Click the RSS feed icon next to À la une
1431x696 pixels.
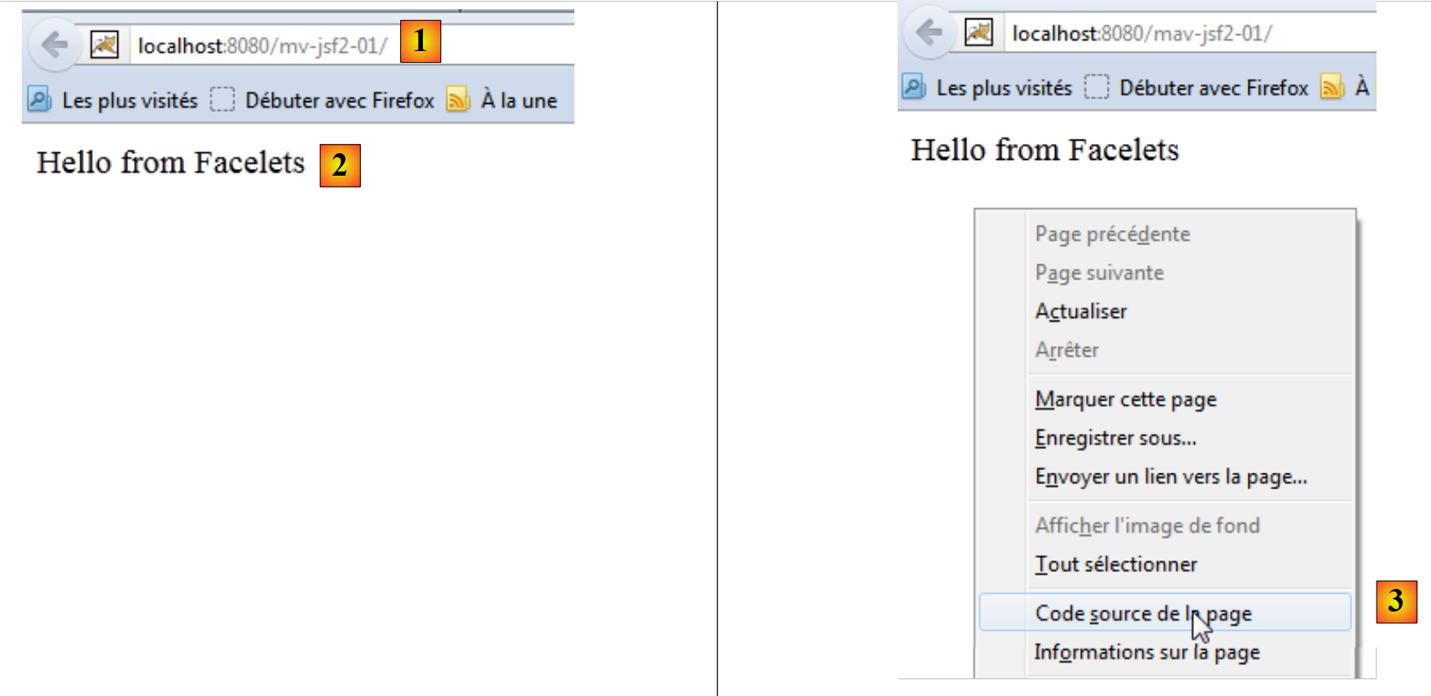coord(458,100)
